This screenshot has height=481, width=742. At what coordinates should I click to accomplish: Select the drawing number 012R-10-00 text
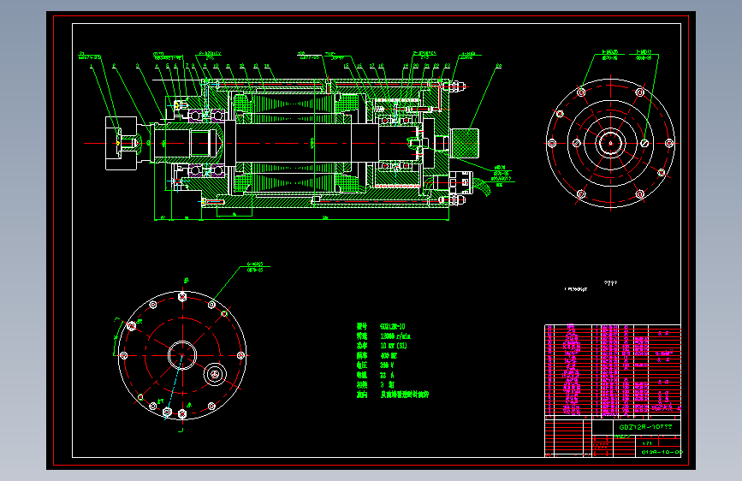tap(662, 452)
